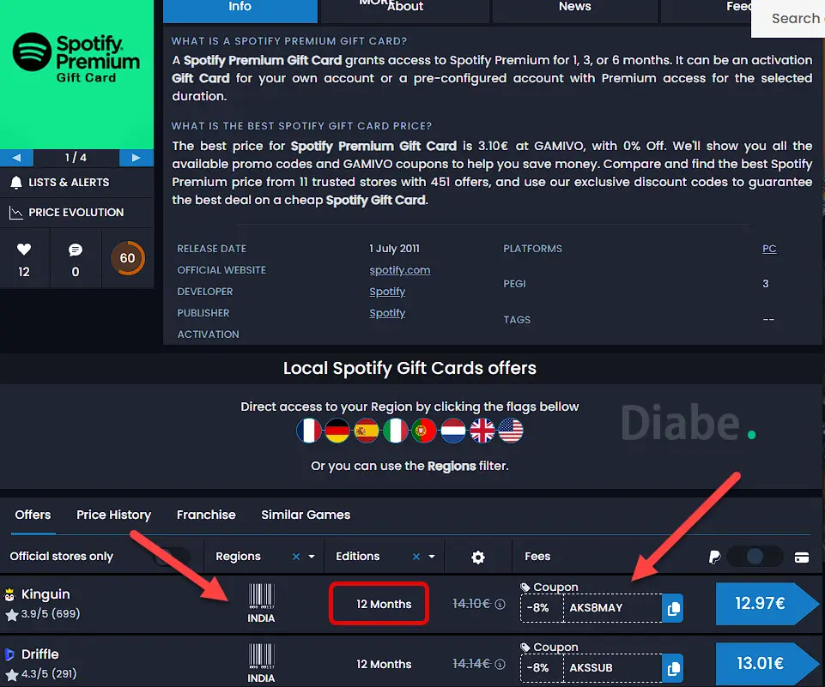Switch to the Price History tab
825x687 pixels.
113,515
